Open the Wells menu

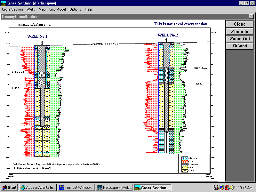(x=31, y=9)
